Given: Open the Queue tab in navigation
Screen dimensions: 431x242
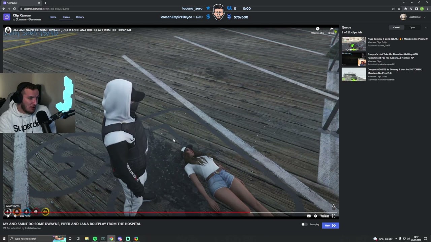Looking at the screenshot, I should [x=66, y=17].
